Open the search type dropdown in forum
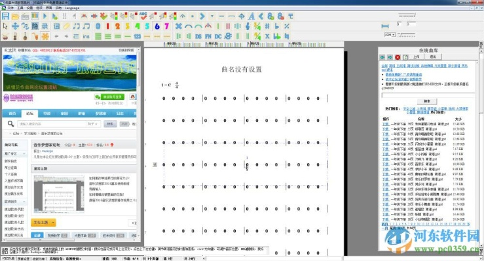The image size is (484, 261). 92,123
